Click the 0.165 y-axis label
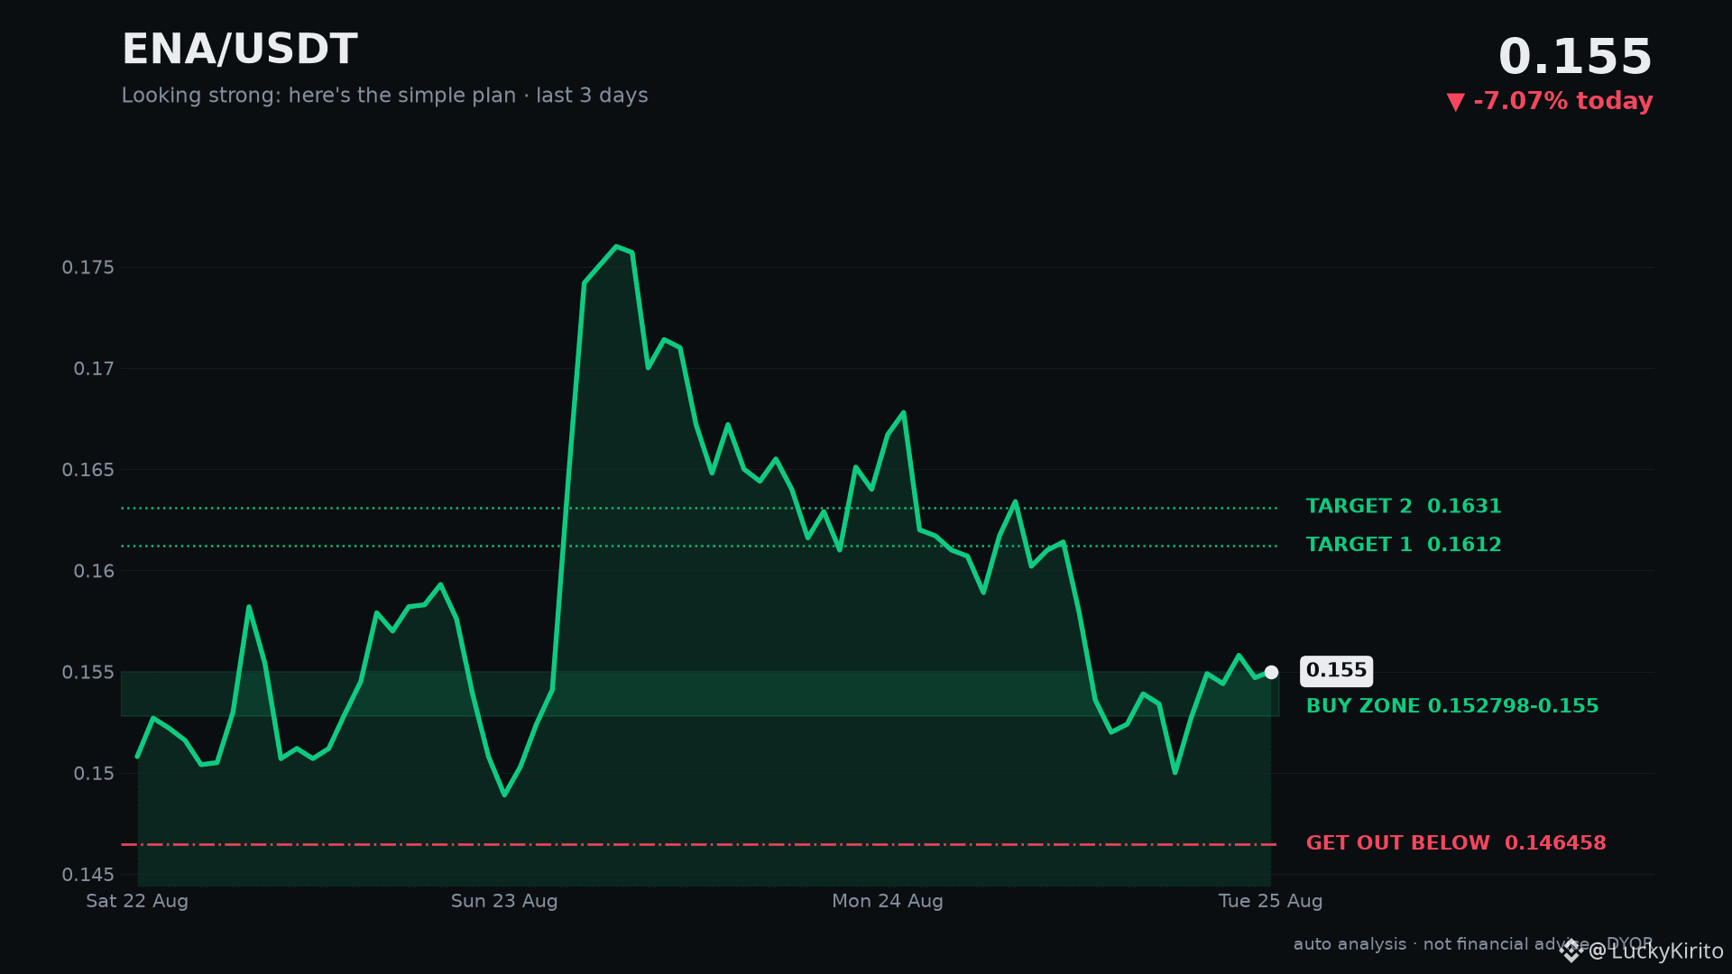This screenshot has width=1732, height=974. [x=88, y=470]
